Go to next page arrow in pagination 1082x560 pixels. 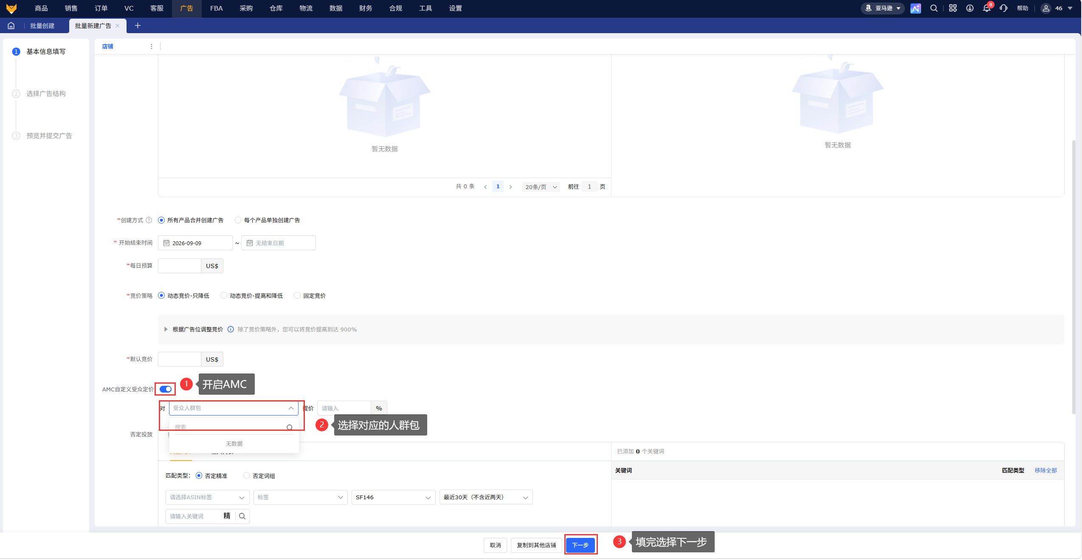(x=510, y=187)
